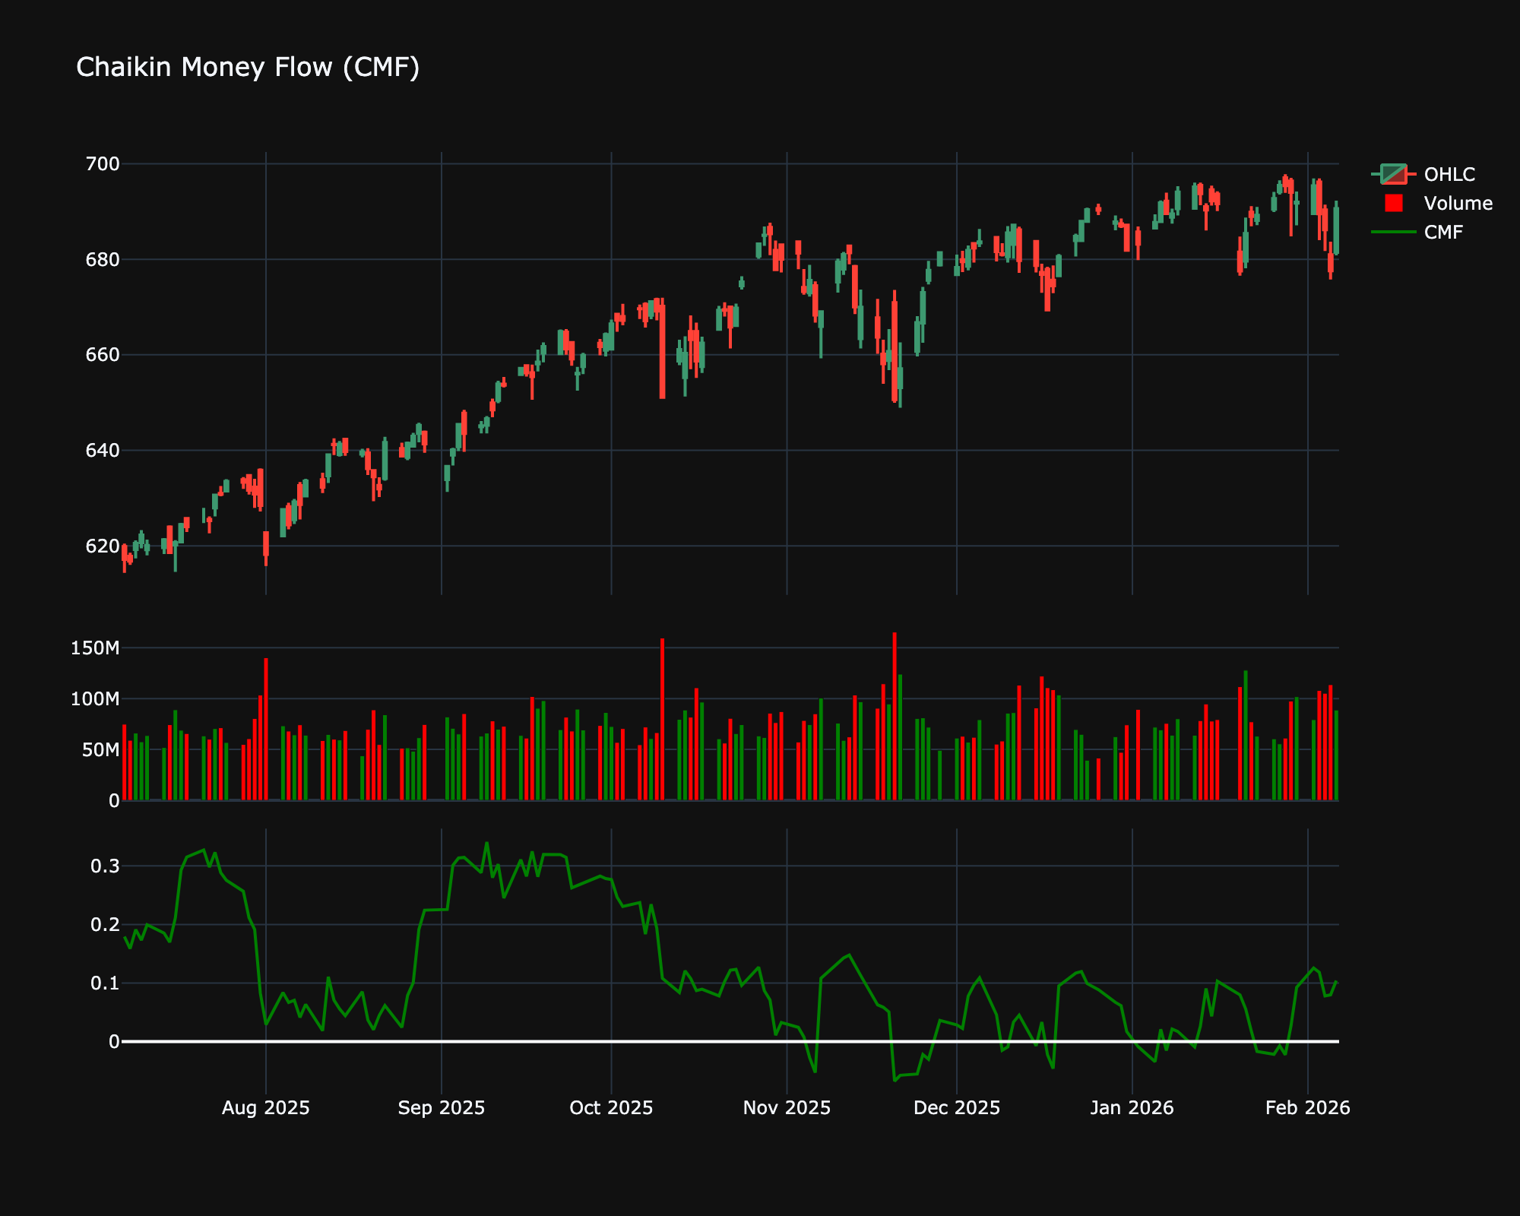
Task: Click the Jan 2026 axis label
Action: [x=1132, y=1108]
